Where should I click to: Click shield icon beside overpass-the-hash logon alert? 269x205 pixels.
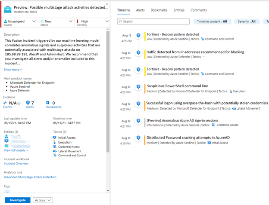click(138, 104)
